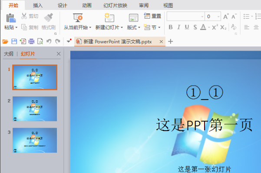Select the Format Painter brush
This screenshot has height=173, width=261.
[x=49, y=17]
